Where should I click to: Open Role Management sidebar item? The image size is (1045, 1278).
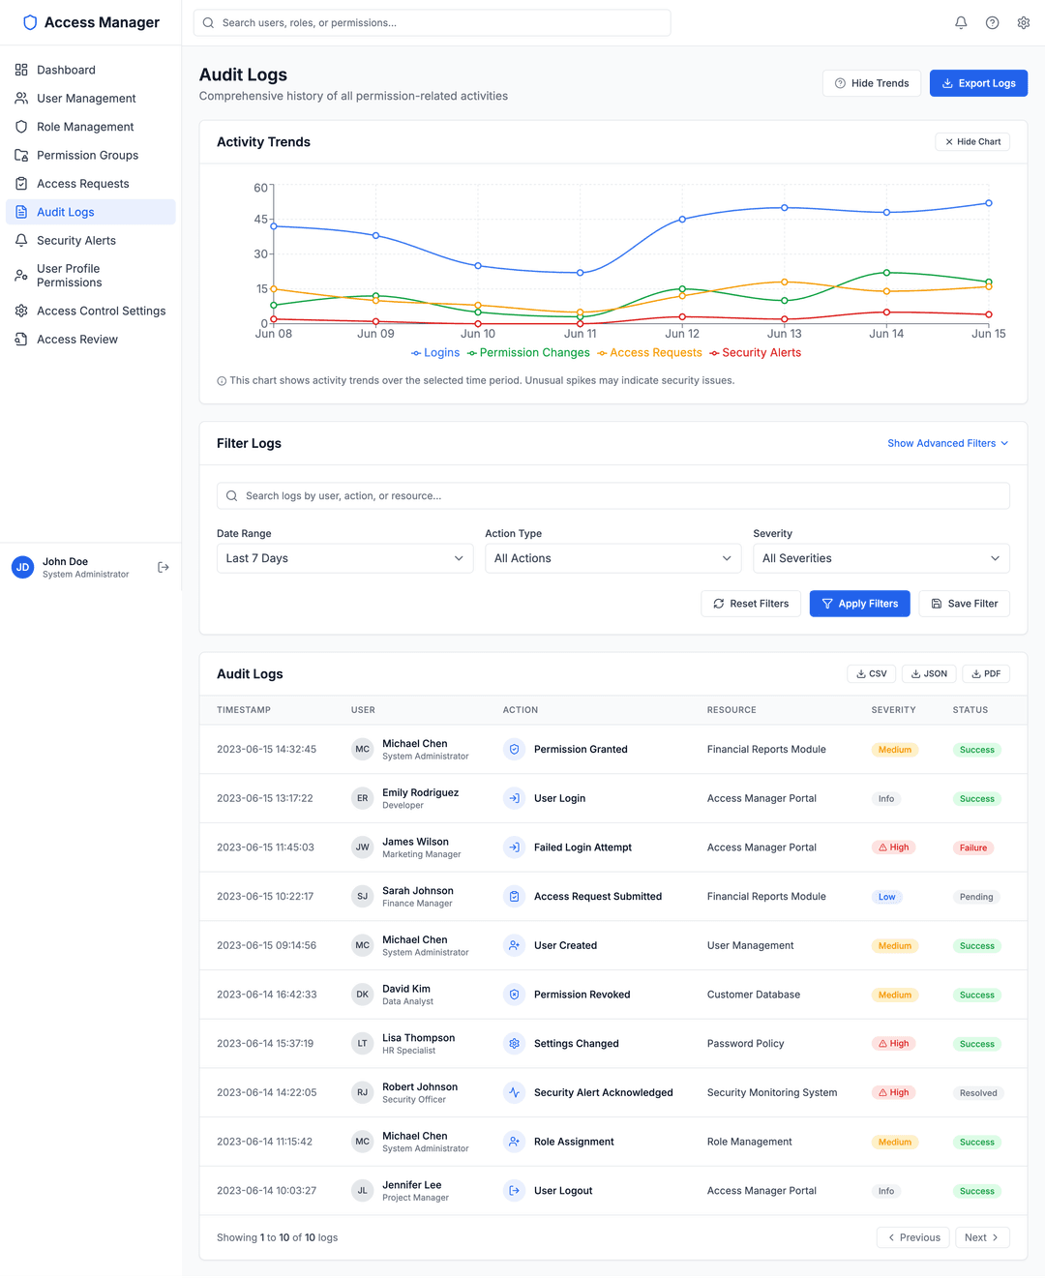[85, 127]
